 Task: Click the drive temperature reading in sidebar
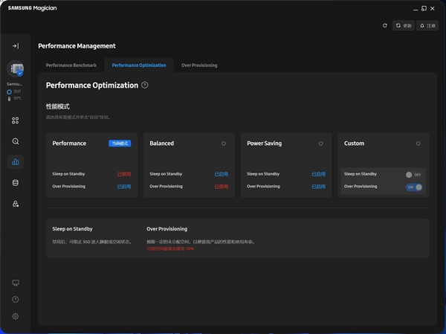pyautogui.click(x=15, y=98)
